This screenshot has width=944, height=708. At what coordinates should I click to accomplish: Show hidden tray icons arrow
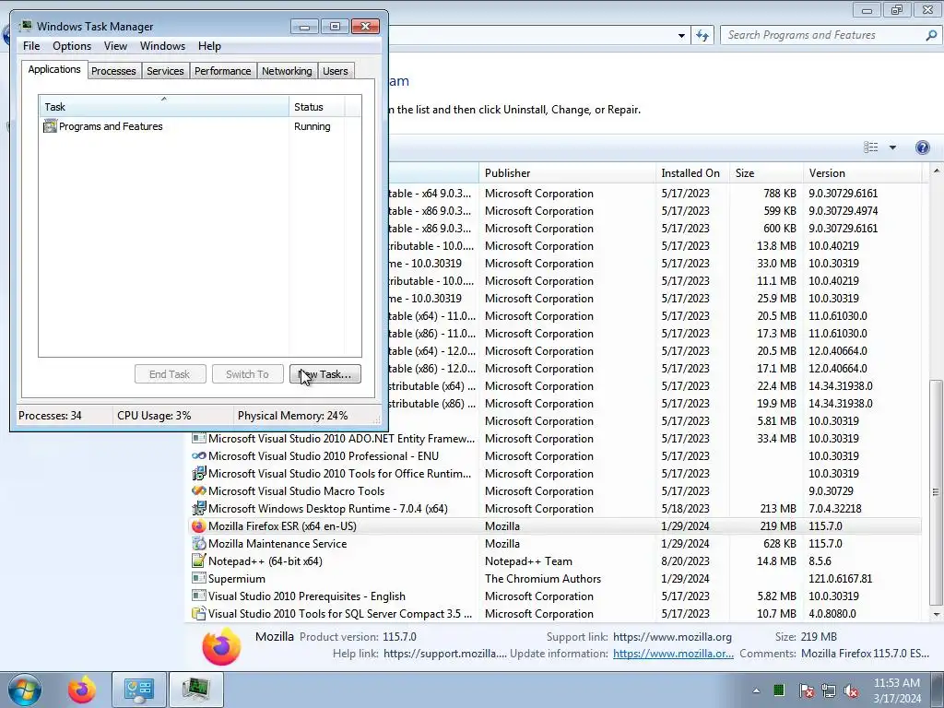click(756, 690)
